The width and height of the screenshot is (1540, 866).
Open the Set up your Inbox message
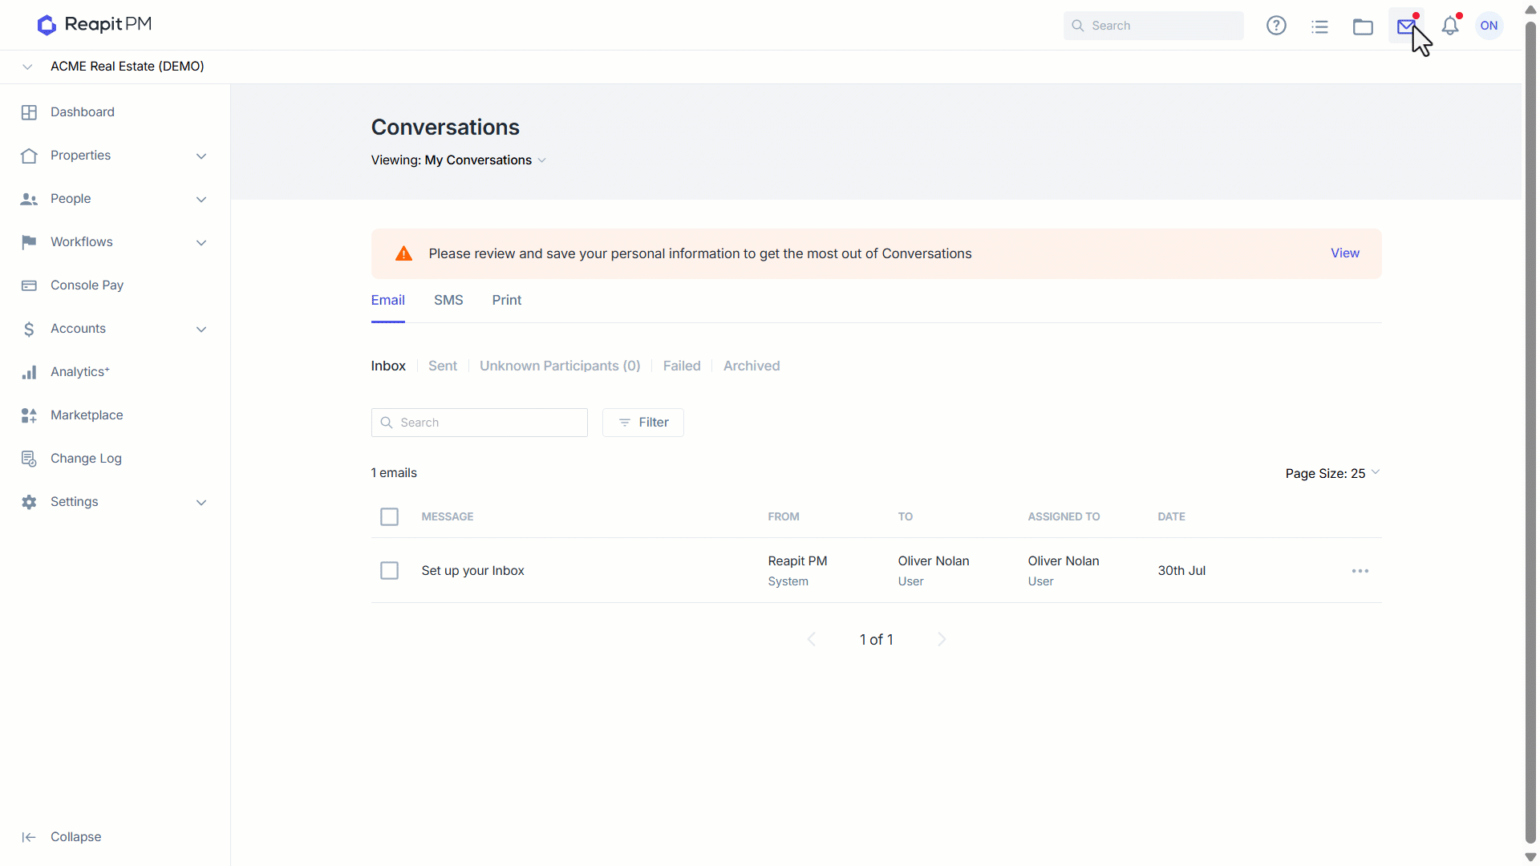[472, 571]
